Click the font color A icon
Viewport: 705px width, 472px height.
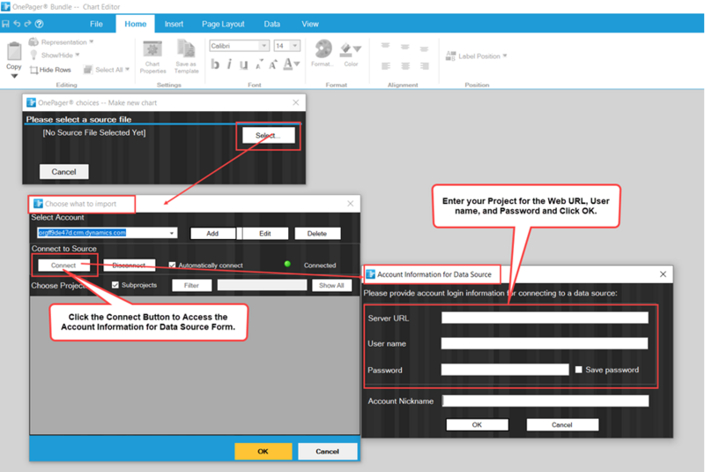[288, 64]
